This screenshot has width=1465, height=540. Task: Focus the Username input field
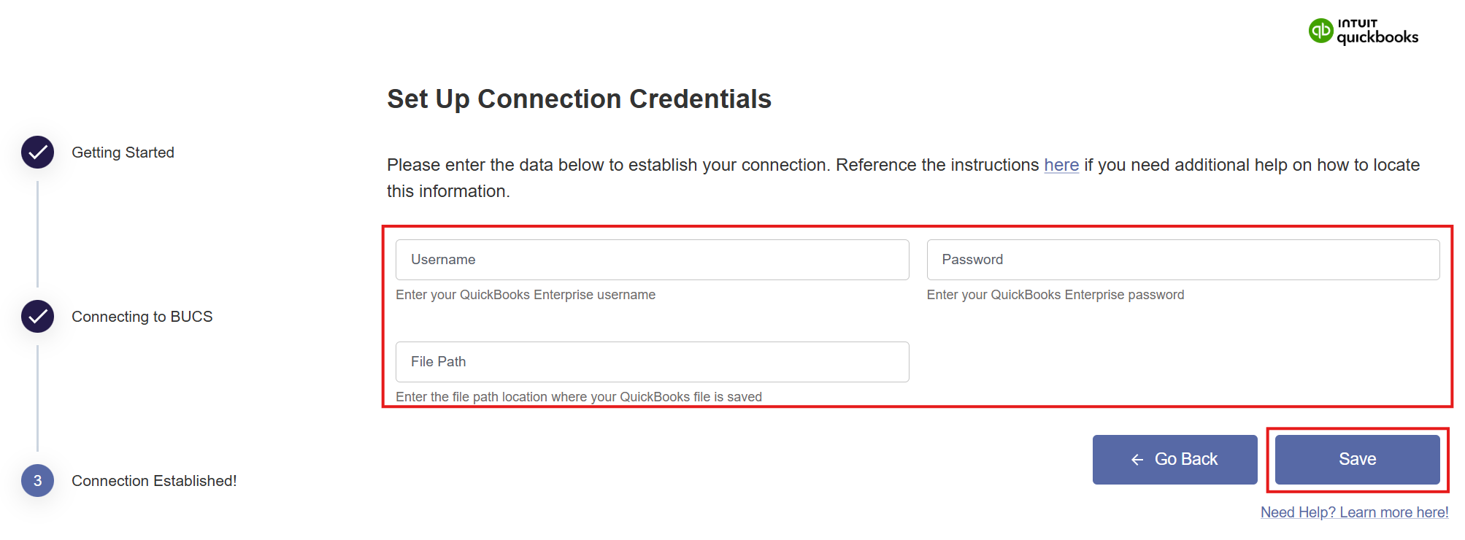tap(652, 260)
